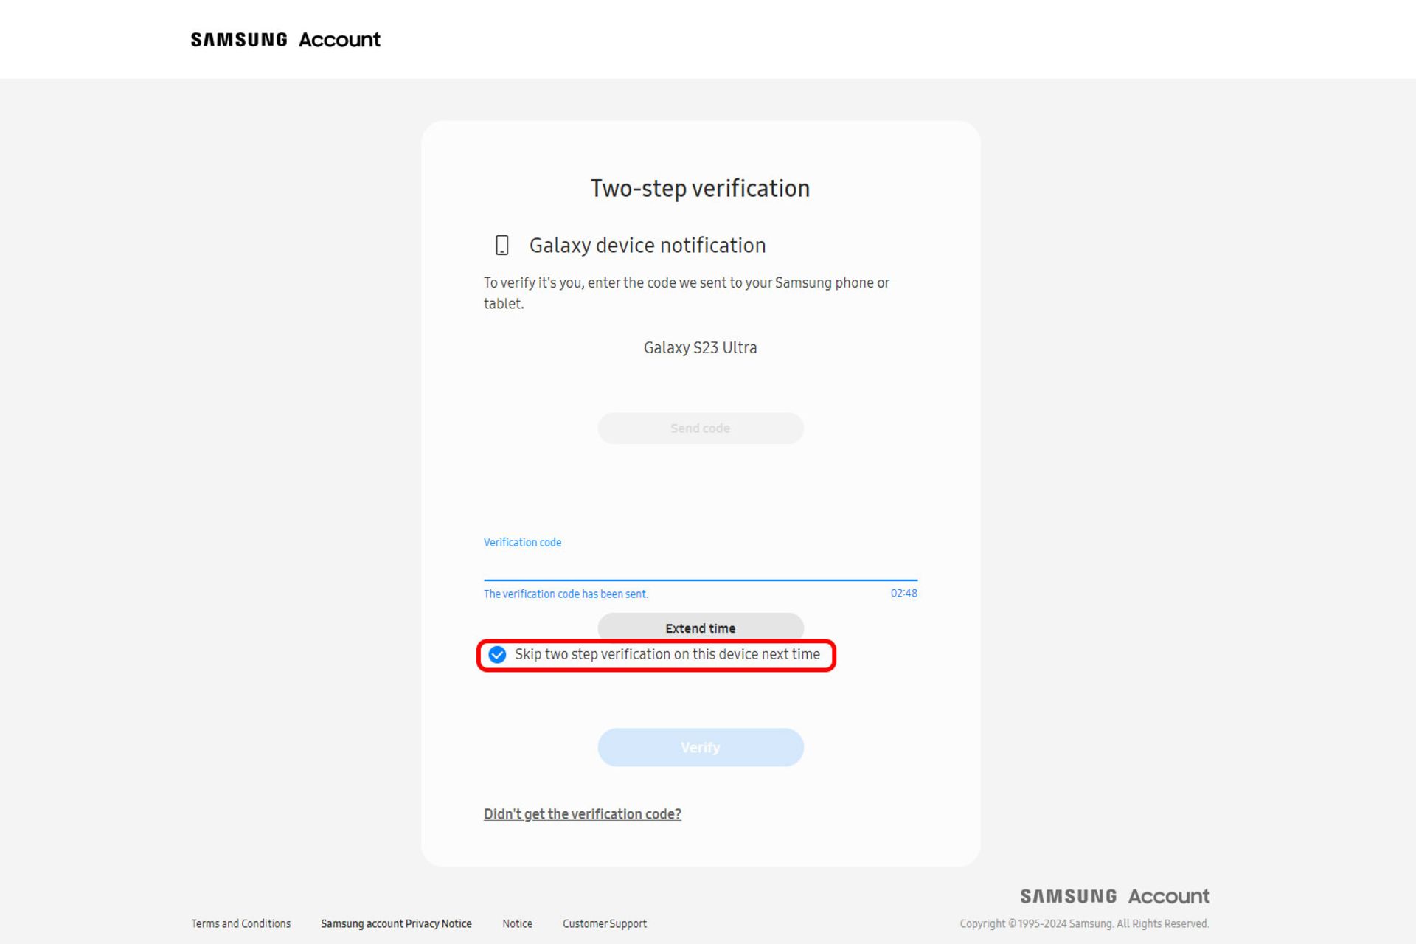Screen dimensions: 1416x944
Task: Open Customer Support footer link
Action: 604,923
